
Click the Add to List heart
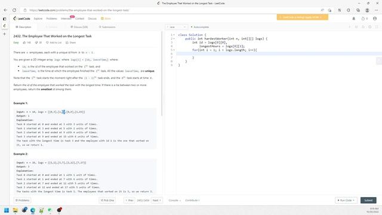(x=47, y=42)
